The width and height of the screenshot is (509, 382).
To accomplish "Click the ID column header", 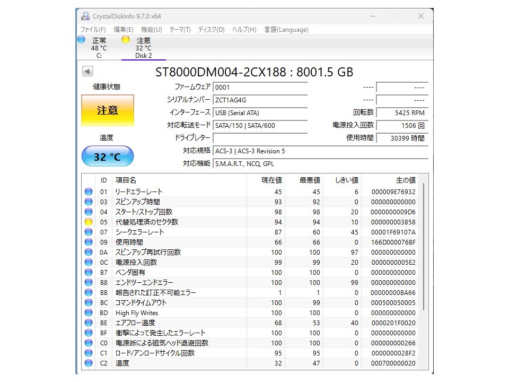I will coord(103,180).
